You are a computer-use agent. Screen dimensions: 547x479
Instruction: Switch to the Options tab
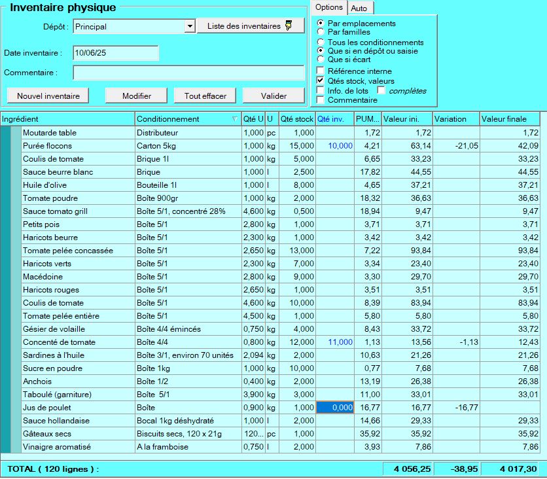(x=329, y=7)
